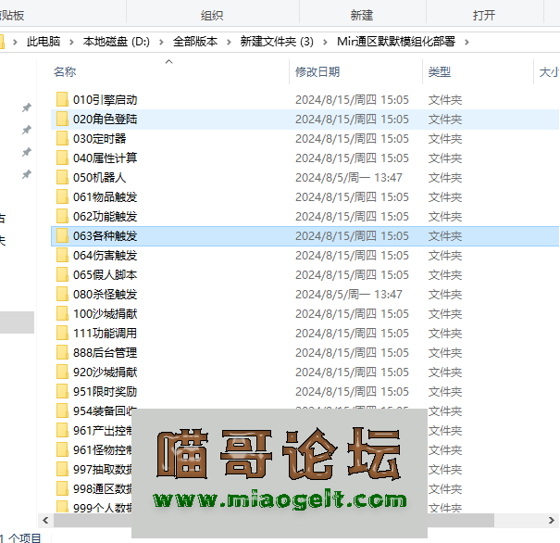This screenshot has width=560, height=543.
Task: Select the 951限时奖励 folder icon
Action: [x=62, y=391]
